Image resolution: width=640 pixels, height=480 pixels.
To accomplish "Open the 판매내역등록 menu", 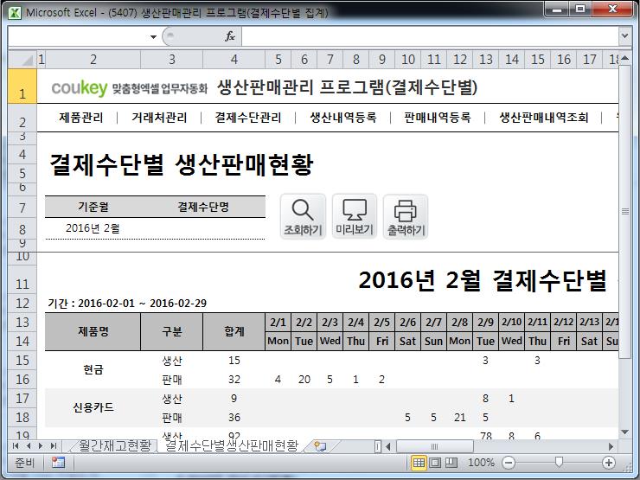I will click(437, 118).
